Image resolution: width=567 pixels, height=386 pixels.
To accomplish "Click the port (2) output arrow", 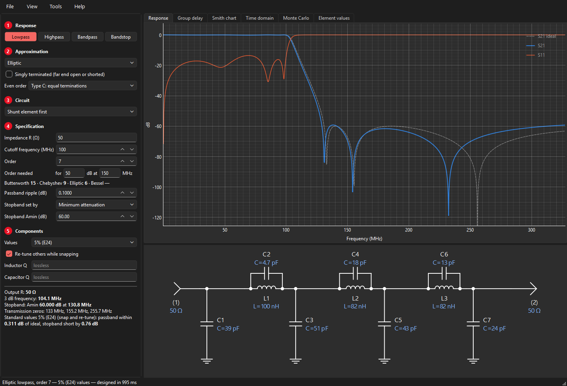I will point(534,288).
